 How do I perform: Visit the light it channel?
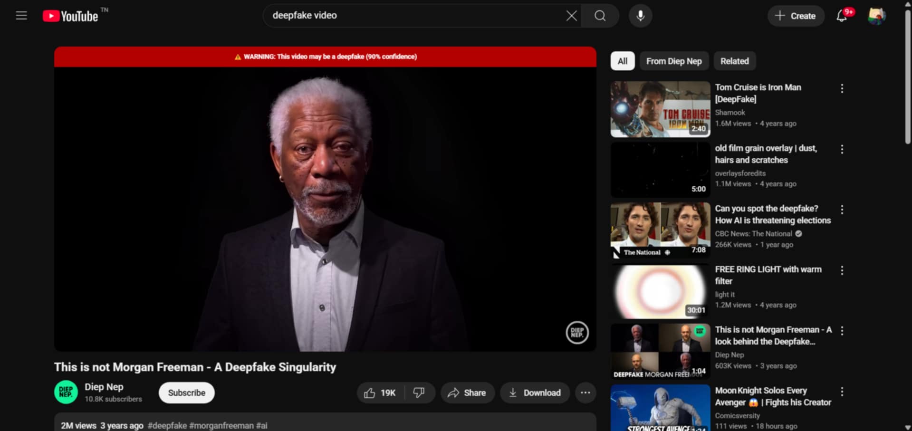(x=725, y=295)
